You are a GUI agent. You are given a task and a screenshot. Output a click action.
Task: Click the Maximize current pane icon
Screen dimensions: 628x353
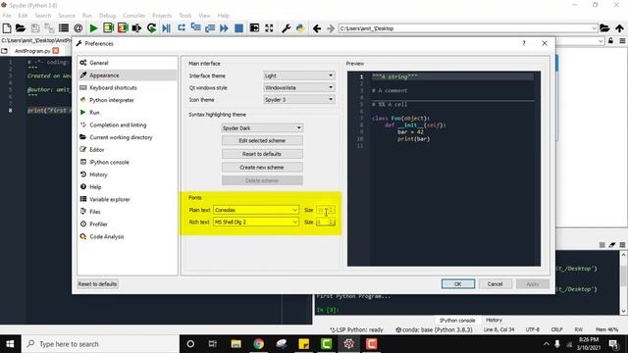[x=254, y=28]
